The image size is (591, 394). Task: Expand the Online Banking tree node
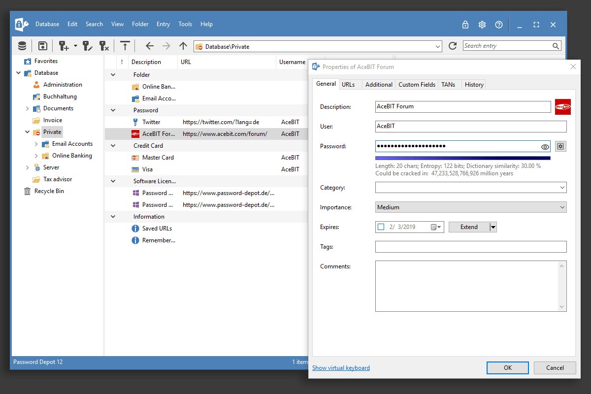pyautogui.click(x=36, y=156)
